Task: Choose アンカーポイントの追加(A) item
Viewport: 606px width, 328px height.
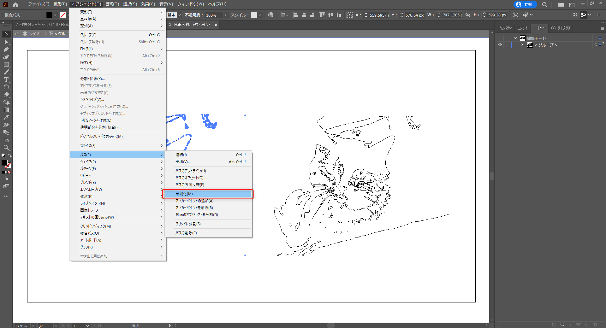Action: click(x=208, y=201)
